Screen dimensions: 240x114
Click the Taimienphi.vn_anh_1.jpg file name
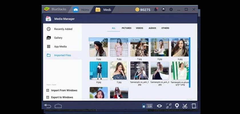pyautogui.click(x=139, y=83)
